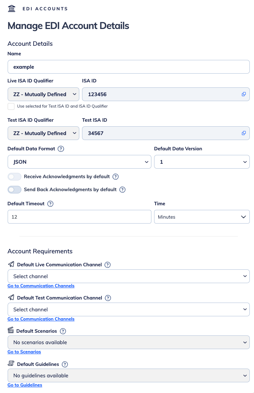The width and height of the screenshot is (254, 393).
Task: Show help for Default Scenarios
Action: 63,331
